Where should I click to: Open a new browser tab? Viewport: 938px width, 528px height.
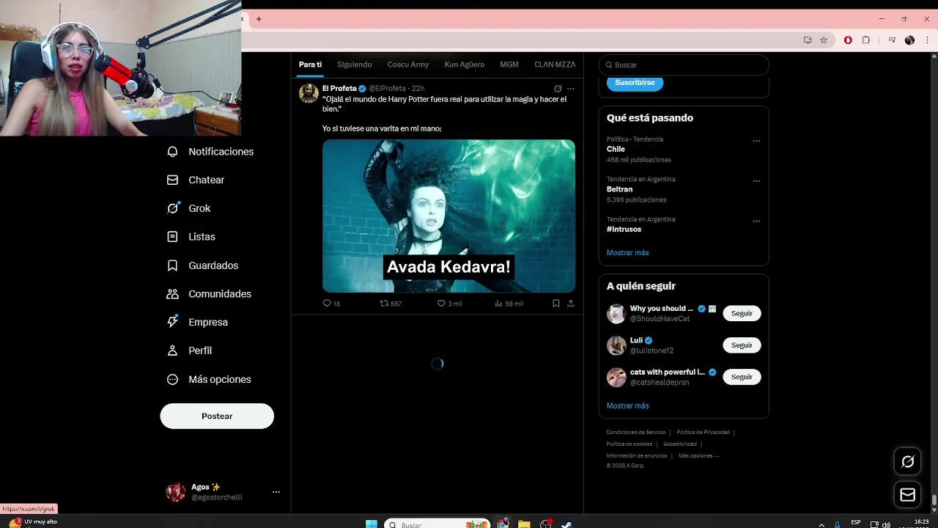coord(259,19)
